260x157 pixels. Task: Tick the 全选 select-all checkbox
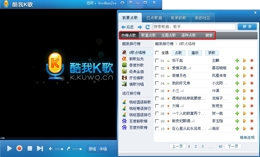(x=157, y=53)
